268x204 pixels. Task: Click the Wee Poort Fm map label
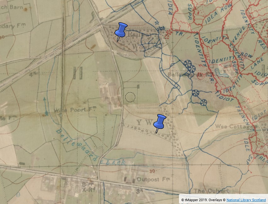(68, 110)
